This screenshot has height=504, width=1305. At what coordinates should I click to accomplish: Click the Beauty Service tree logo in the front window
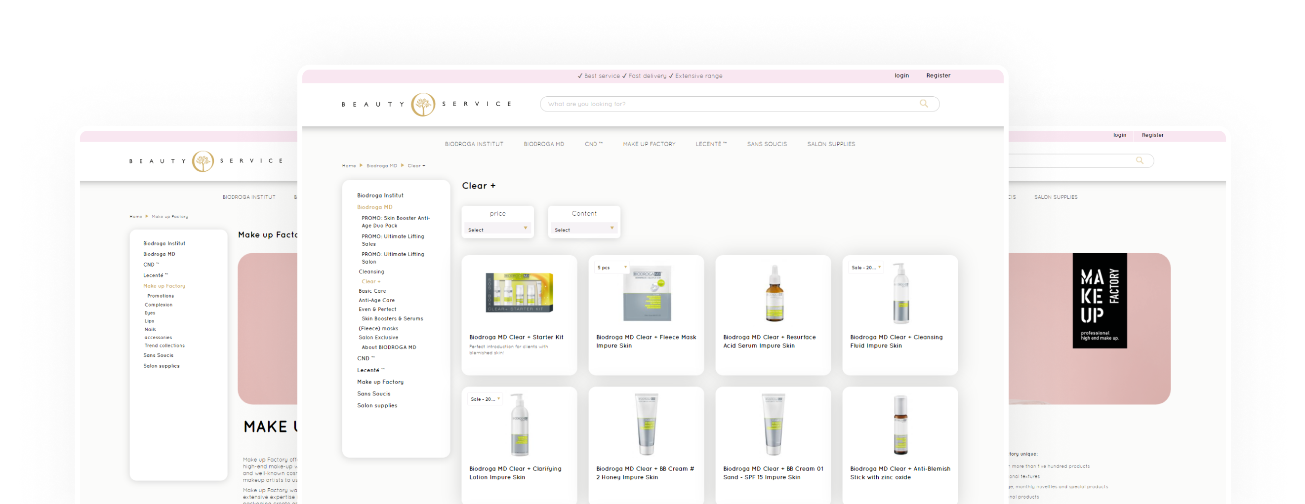point(423,104)
